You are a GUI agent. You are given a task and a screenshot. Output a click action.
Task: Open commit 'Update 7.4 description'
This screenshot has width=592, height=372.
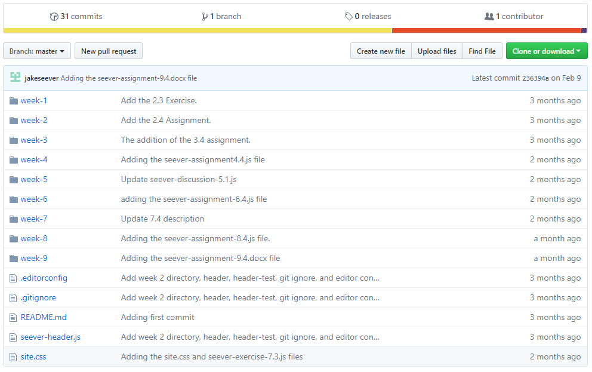click(x=163, y=219)
